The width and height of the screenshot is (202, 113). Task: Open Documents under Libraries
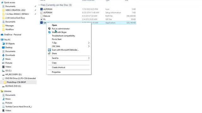[10, 95]
